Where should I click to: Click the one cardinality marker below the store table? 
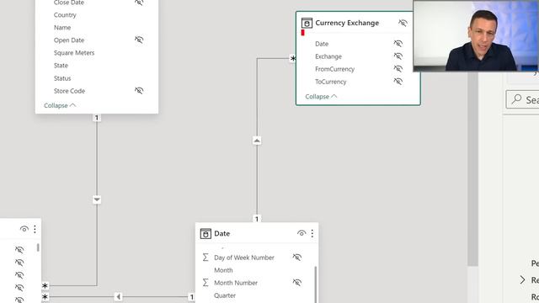(97, 118)
